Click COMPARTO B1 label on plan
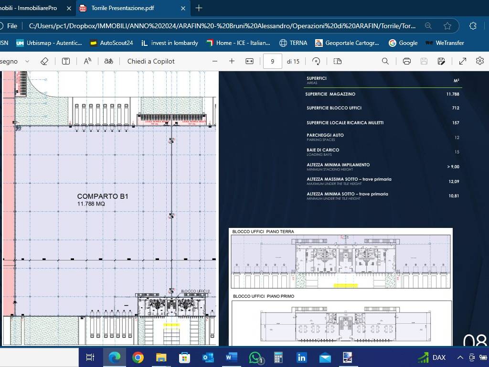The width and height of the screenshot is (489, 367). [x=103, y=196]
